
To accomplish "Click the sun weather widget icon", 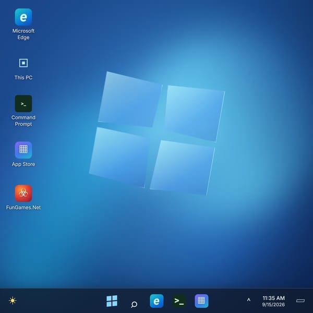I will 13,300.
